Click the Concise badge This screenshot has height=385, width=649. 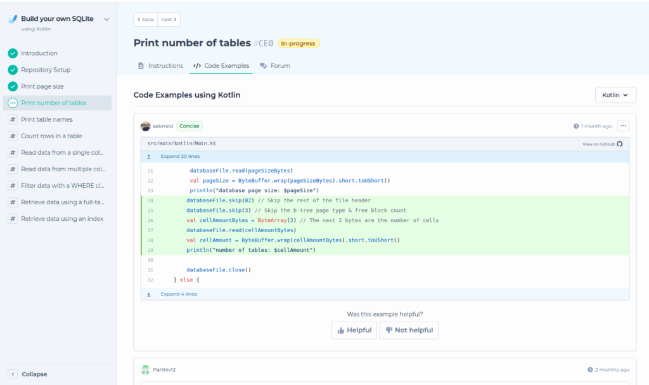(x=189, y=126)
